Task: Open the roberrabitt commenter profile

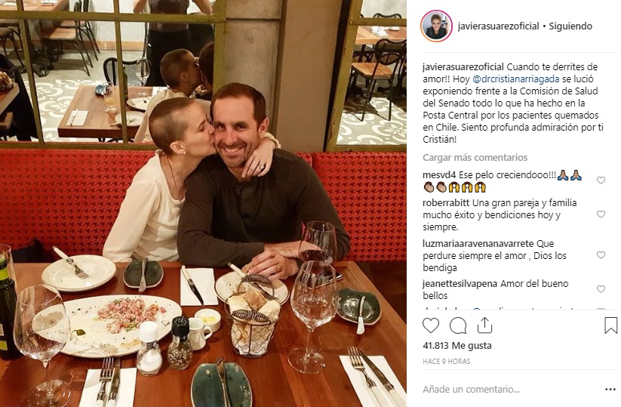Action: [446, 203]
